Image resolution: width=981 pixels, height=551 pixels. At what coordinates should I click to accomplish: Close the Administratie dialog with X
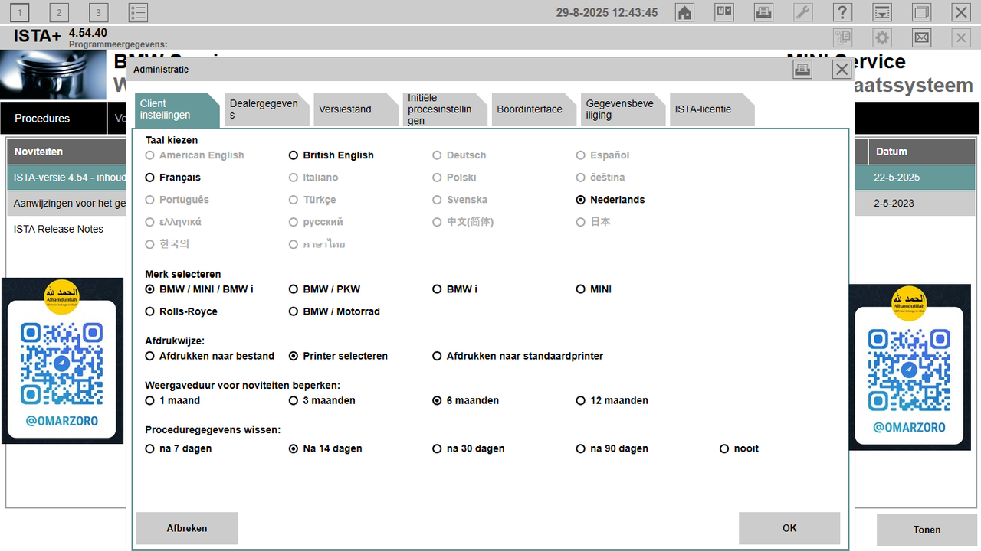842,70
